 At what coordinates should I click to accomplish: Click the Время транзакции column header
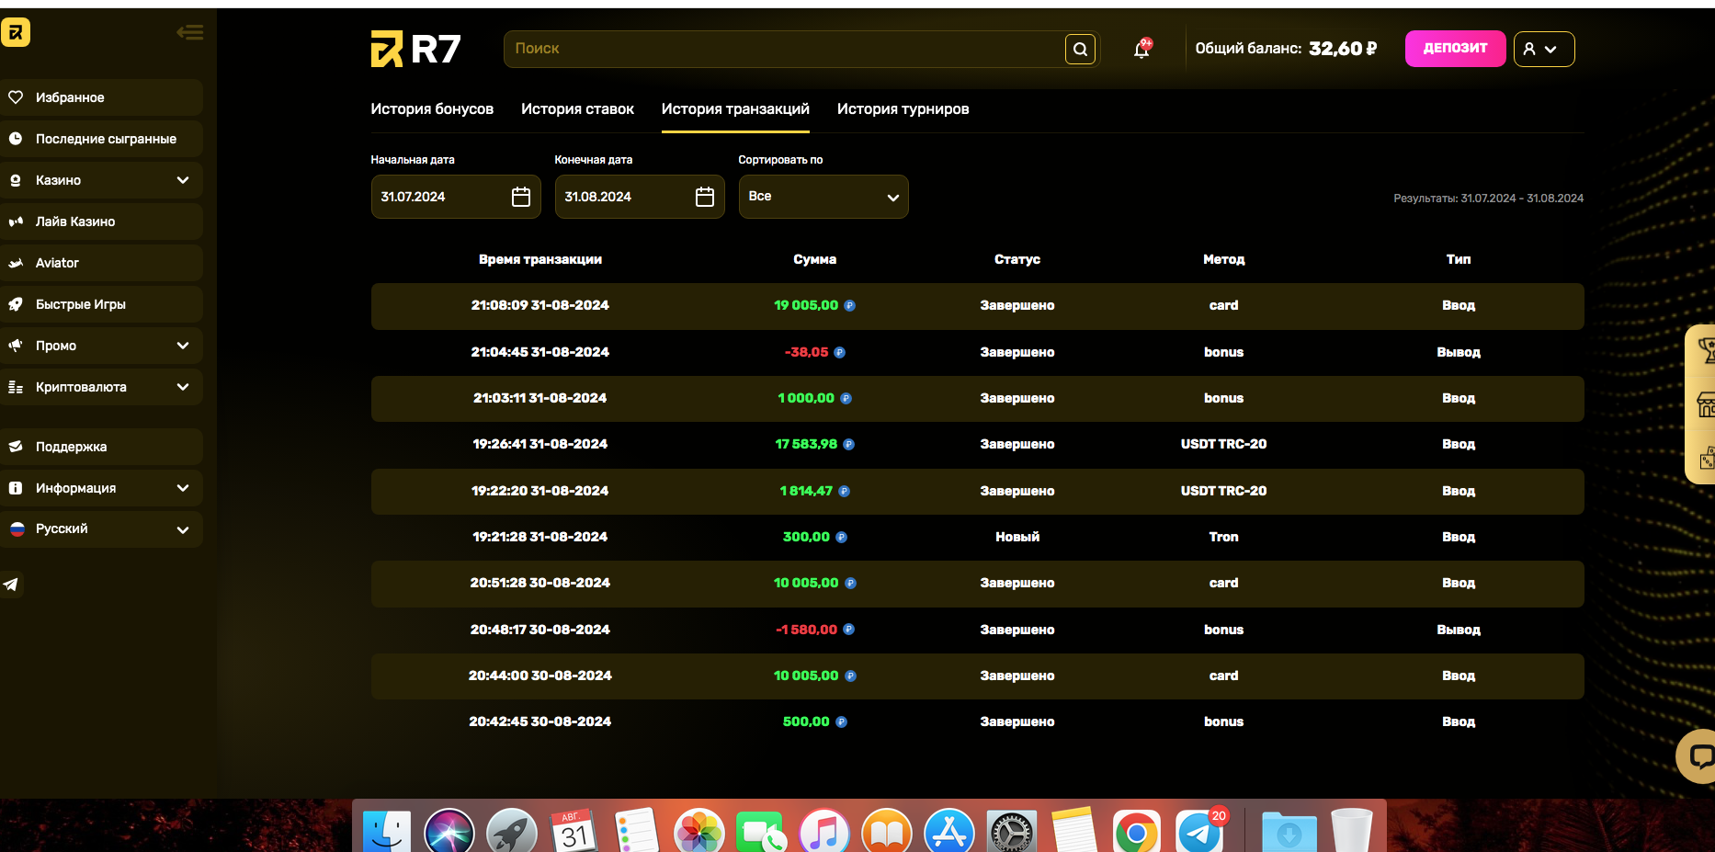pos(540,259)
